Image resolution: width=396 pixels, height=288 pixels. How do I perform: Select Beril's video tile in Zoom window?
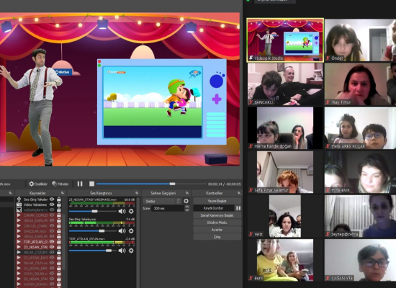(x=285, y=260)
